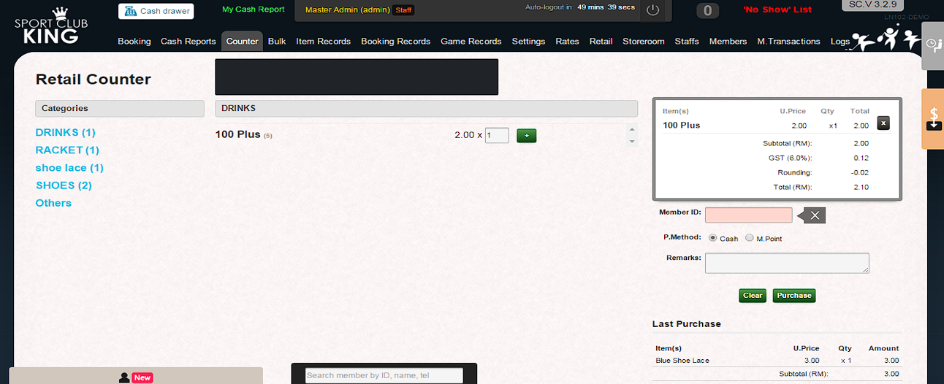Select Cash payment method
944x384 pixels.
pyautogui.click(x=712, y=238)
